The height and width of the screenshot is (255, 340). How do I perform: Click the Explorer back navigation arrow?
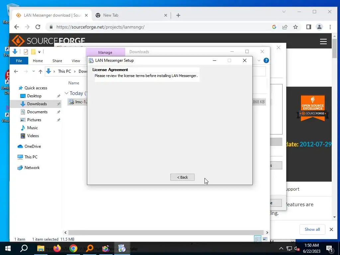point(16,71)
